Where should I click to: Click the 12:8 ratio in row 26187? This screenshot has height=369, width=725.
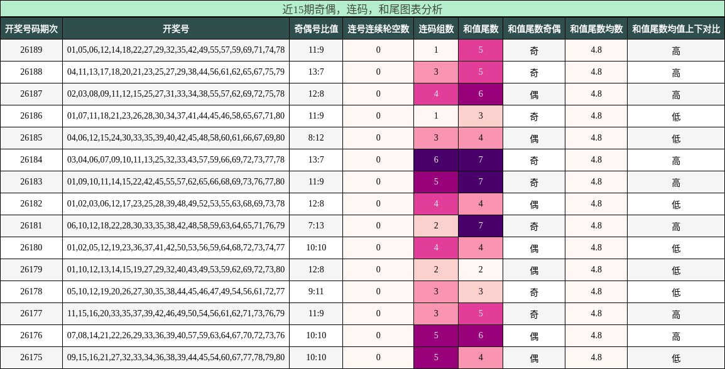point(316,94)
